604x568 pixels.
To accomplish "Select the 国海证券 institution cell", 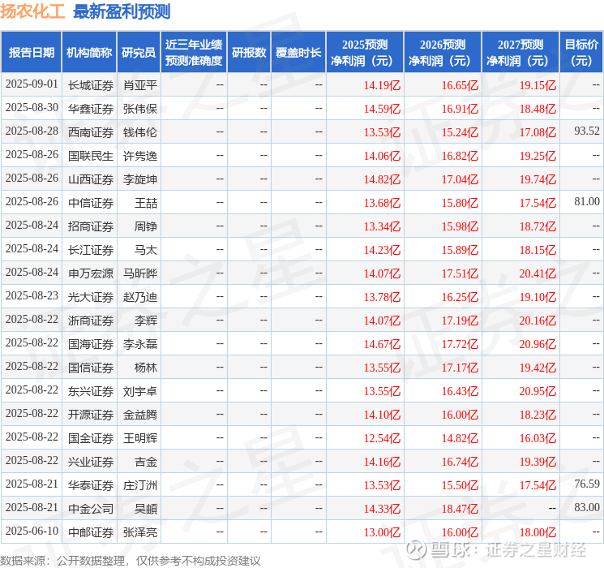I will tap(91, 343).
